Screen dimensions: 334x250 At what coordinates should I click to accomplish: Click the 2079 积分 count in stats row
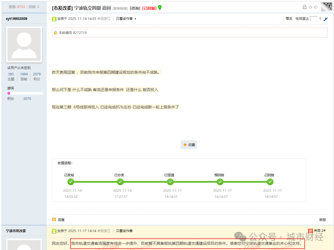[x=36, y=77]
